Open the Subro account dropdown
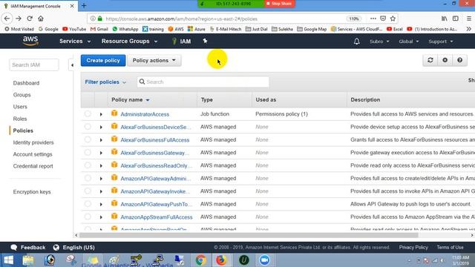Screen dimensions: 475x267 (379, 42)
